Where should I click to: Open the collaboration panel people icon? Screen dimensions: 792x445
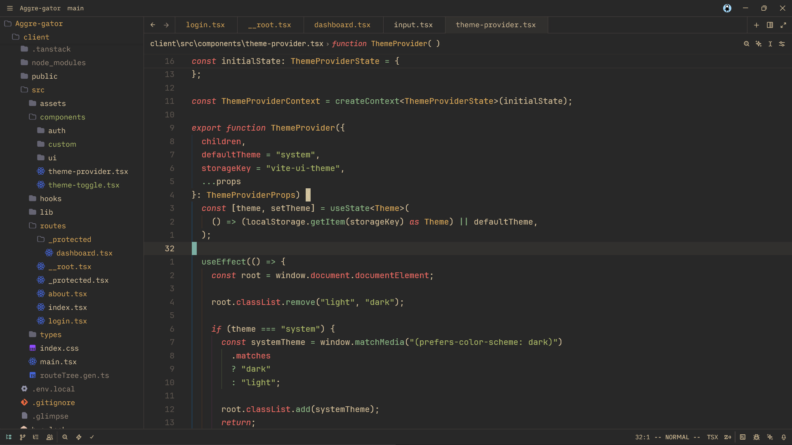point(49,437)
